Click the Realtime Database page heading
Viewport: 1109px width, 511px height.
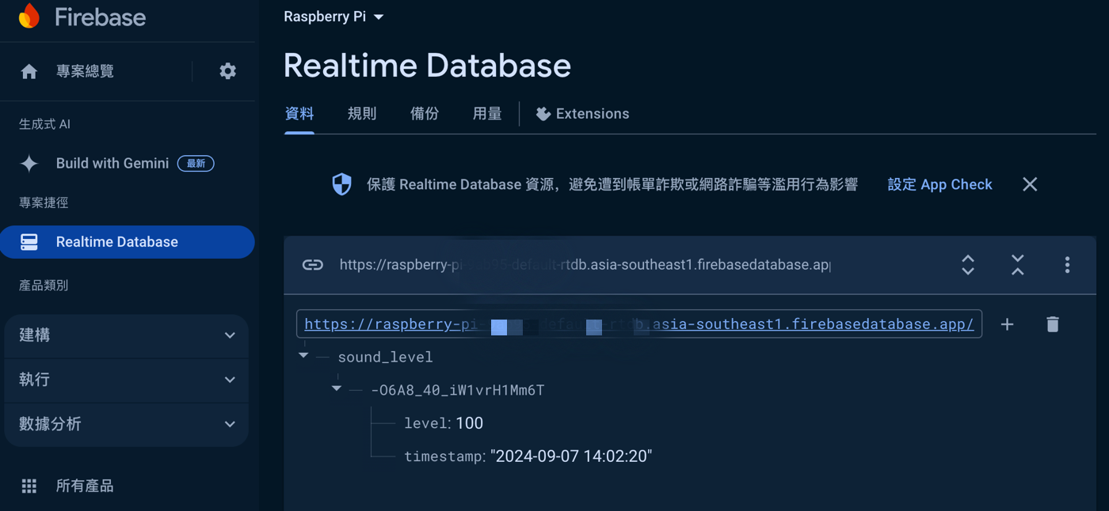(427, 66)
